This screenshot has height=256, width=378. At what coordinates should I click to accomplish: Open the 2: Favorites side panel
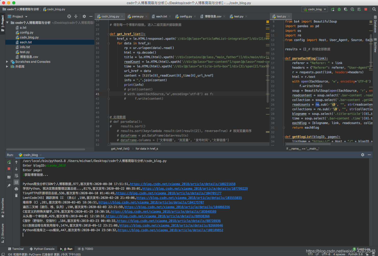[3, 208]
